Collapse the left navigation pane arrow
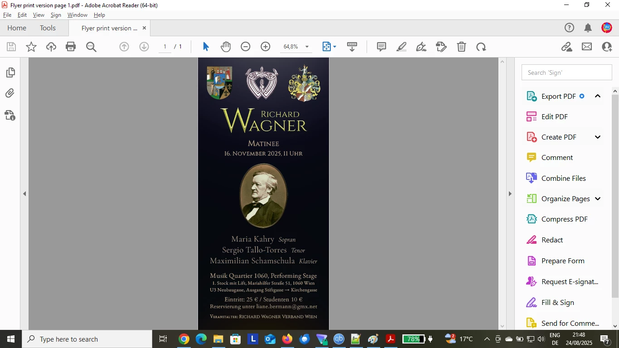 pos(24,193)
